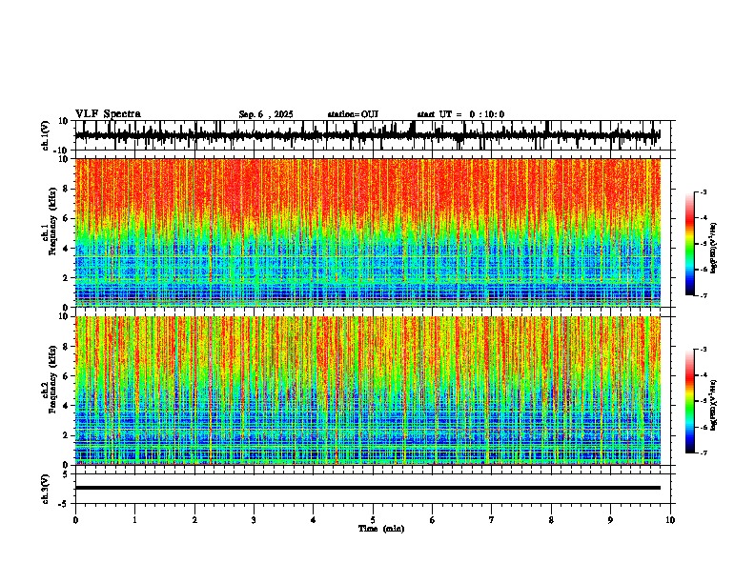This screenshot has width=755, height=583.
Task: Click the "ch.1(V)" waveform axis label
Action: tap(45, 135)
